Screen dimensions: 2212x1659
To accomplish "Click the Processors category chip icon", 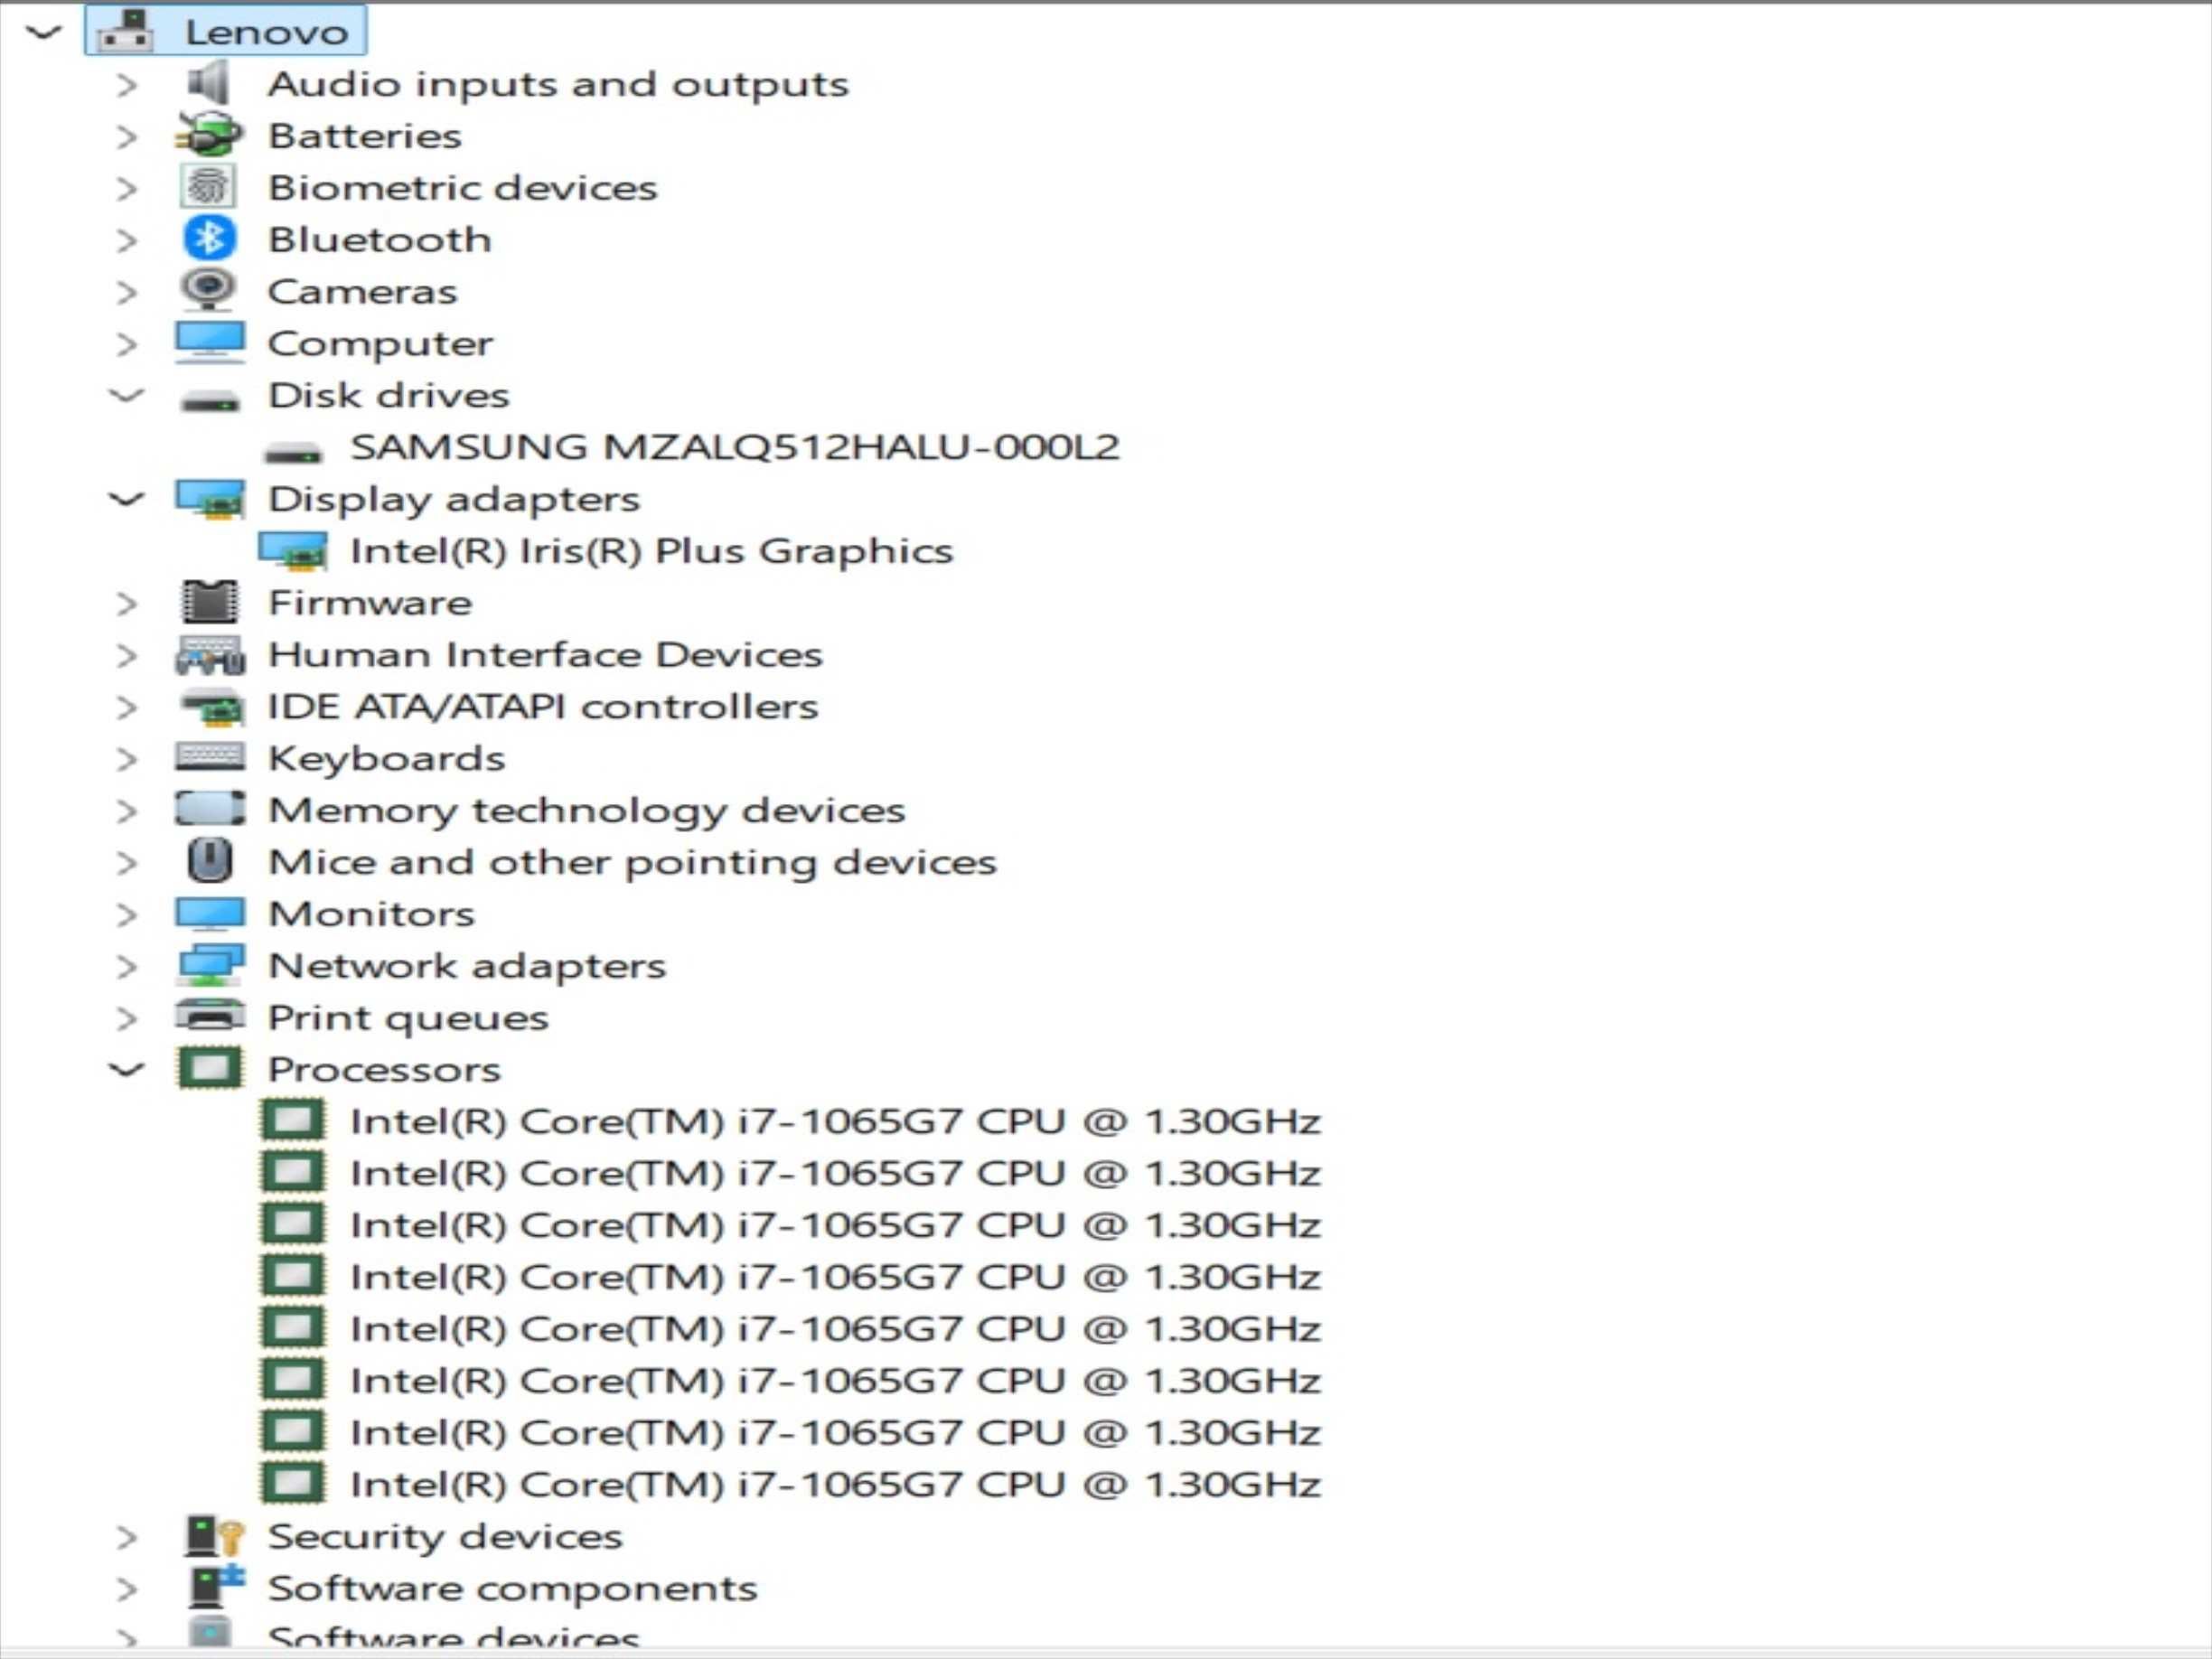I will pos(210,1068).
